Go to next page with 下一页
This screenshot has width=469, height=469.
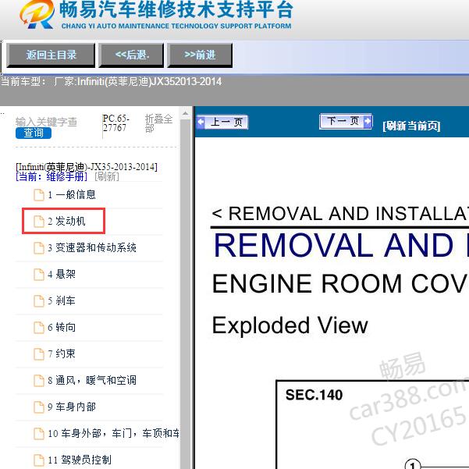click(346, 121)
